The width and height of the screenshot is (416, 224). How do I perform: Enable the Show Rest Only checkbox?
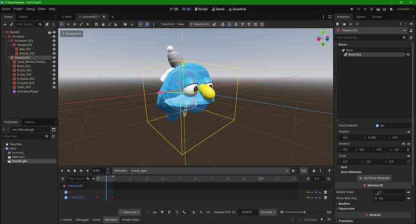pos(376,198)
